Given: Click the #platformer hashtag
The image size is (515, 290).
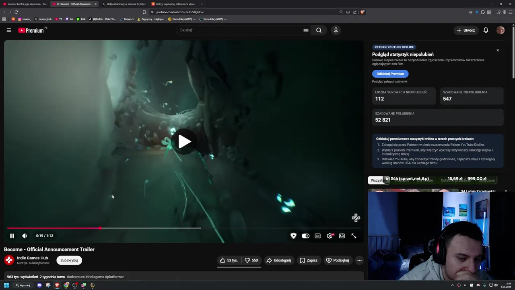Looking at the screenshot, I should point(114,277).
